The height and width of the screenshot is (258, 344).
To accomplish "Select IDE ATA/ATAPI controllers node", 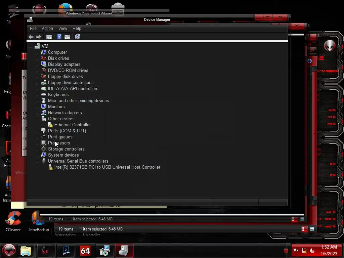I will (x=73, y=88).
